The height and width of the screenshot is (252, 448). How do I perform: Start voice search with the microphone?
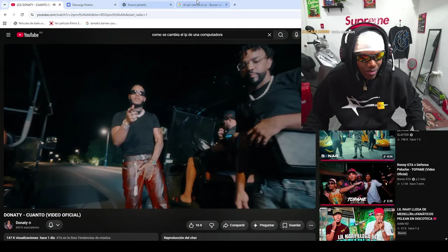coord(296,35)
